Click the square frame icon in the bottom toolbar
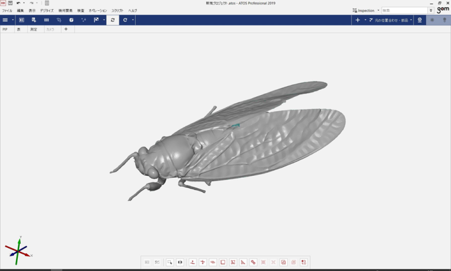The image size is (451, 271). 223,262
